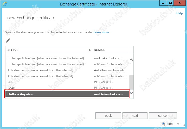Click the back button
The width and height of the screenshot is (187, 129).
(108, 115)
